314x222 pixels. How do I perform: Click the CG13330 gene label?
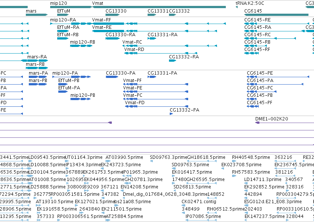point(116,11)
